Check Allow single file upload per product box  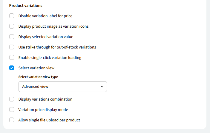click(12, 120)
